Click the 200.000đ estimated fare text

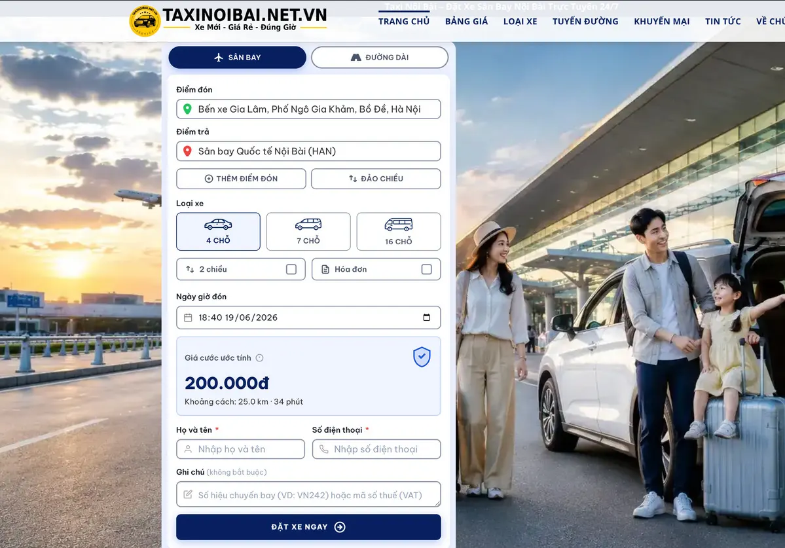pos(227,383)
